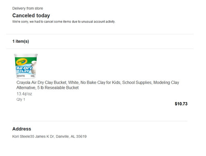The image size is (206, 156).
Task: Open the Crayola Air-Dry Clay product thumbnail
Action: 26,66
